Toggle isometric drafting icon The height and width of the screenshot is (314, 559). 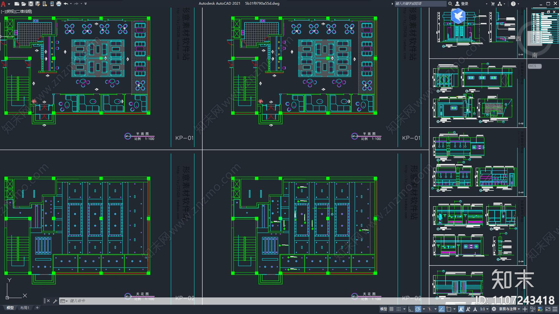click(x=429, y=309)
